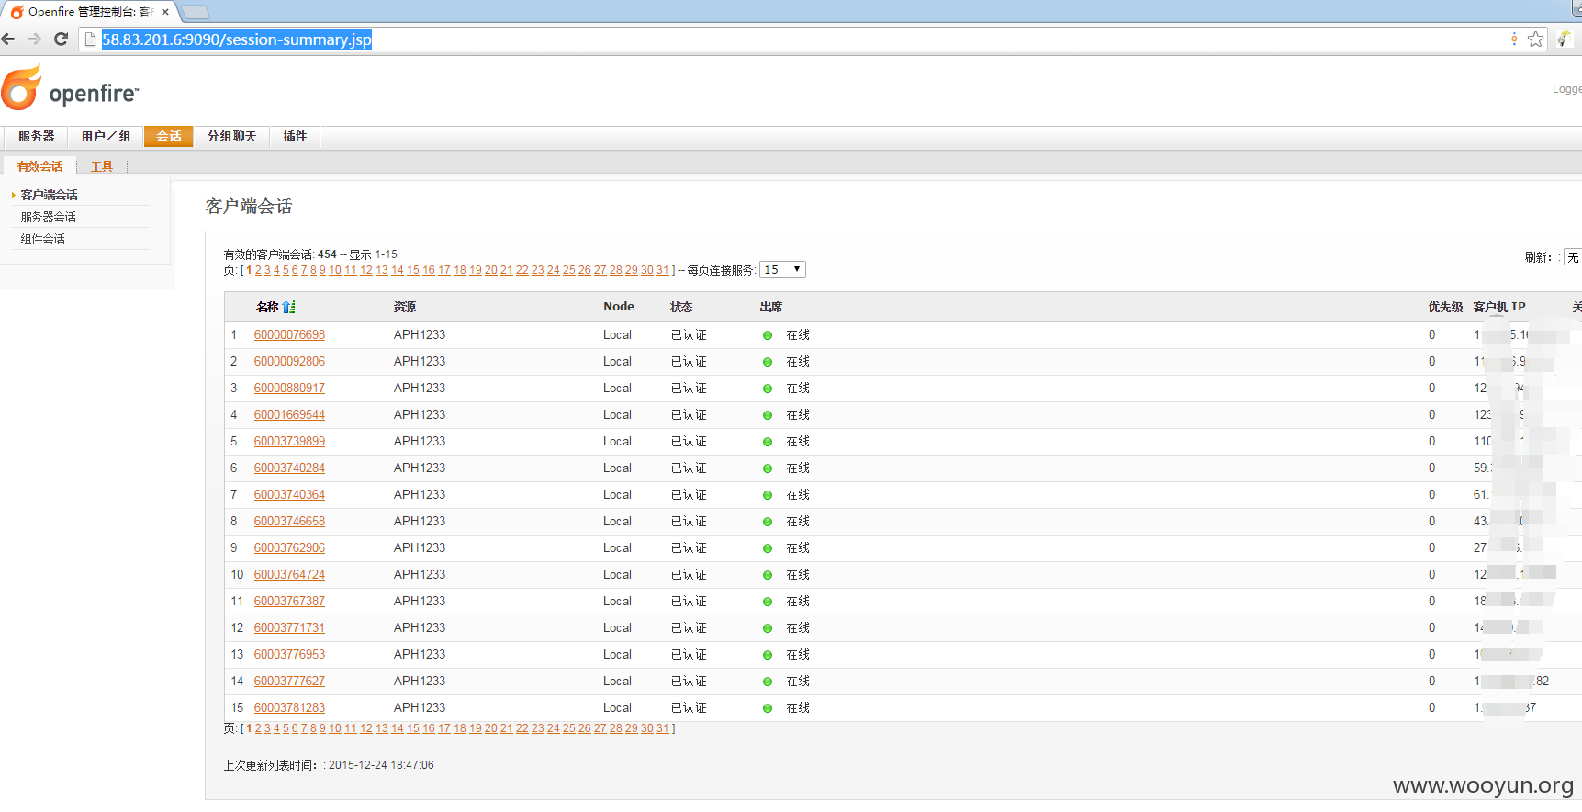
Task: Open session 60003767387
Action: pyautogui.click(x=289, y=602)
